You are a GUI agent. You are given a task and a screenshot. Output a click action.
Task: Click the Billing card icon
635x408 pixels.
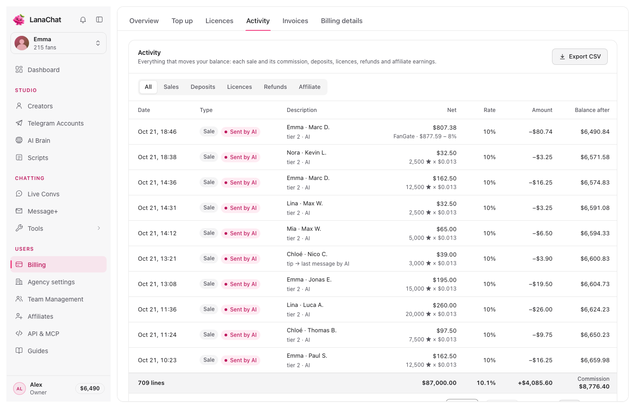pos(19,264)
